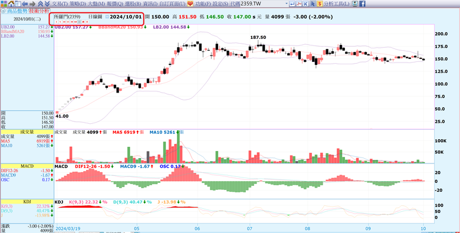This screenshot has width=460, height=233.
Task: Open the date picker dropdown before 2024/10/01
Action: tap(107, 17)
